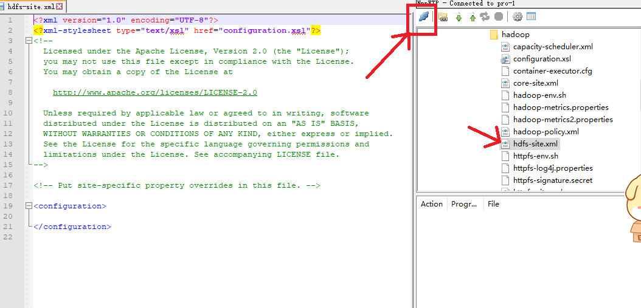Click the NppFTP download file icon
This screenshot has height=308, width=641.
pyautogui.click(x=459, y=17)
